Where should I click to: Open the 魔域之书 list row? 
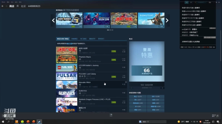(x=91, y=109)
